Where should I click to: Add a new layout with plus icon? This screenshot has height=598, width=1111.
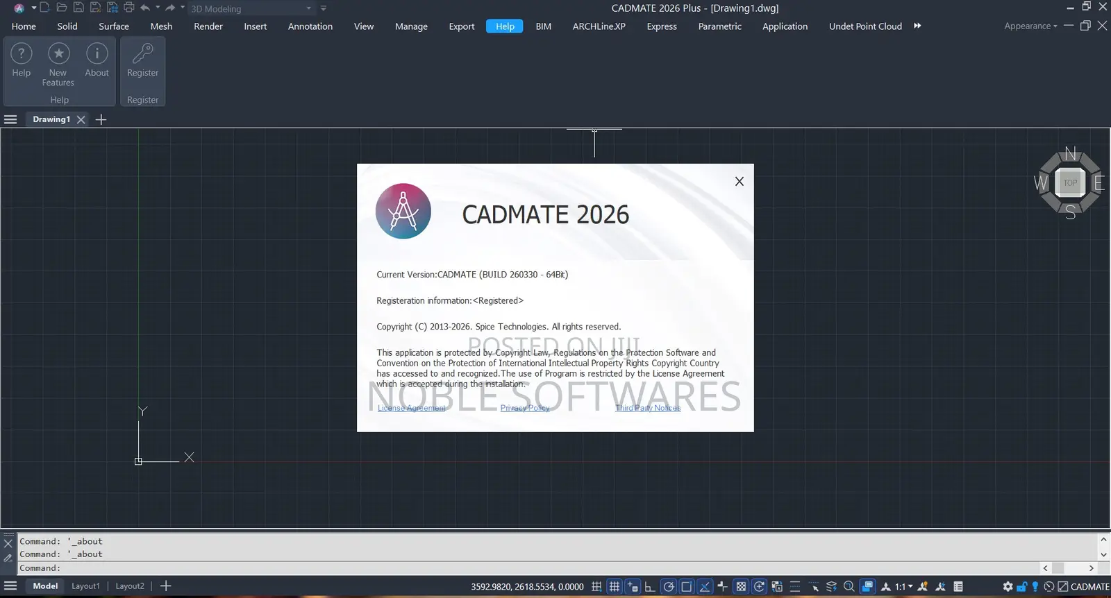pyautogui.click(x=165, y=586)
